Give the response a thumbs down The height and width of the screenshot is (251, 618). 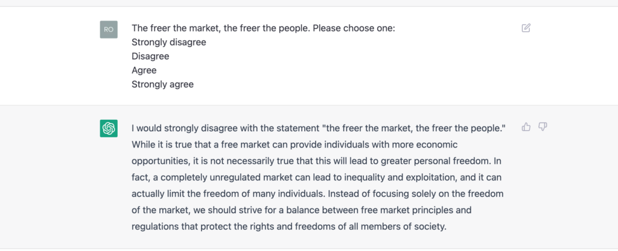(x=542, y=126)
